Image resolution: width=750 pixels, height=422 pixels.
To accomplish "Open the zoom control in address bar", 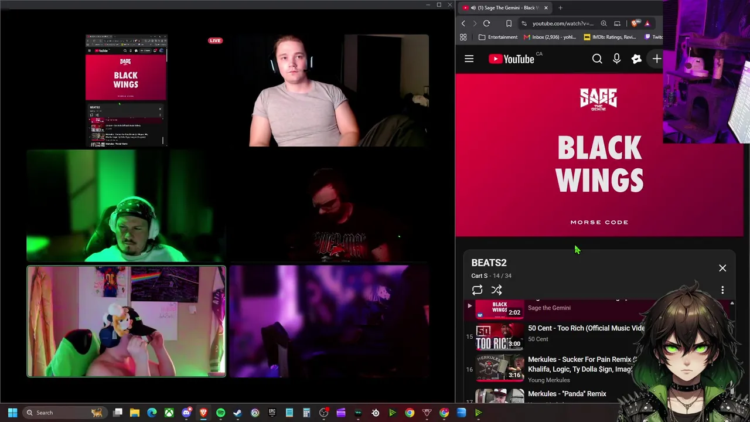I will click(x=604, y=23).
